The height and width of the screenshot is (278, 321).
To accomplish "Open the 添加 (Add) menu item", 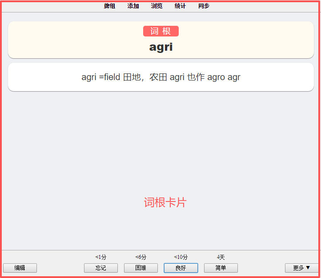I will (133, 6).
